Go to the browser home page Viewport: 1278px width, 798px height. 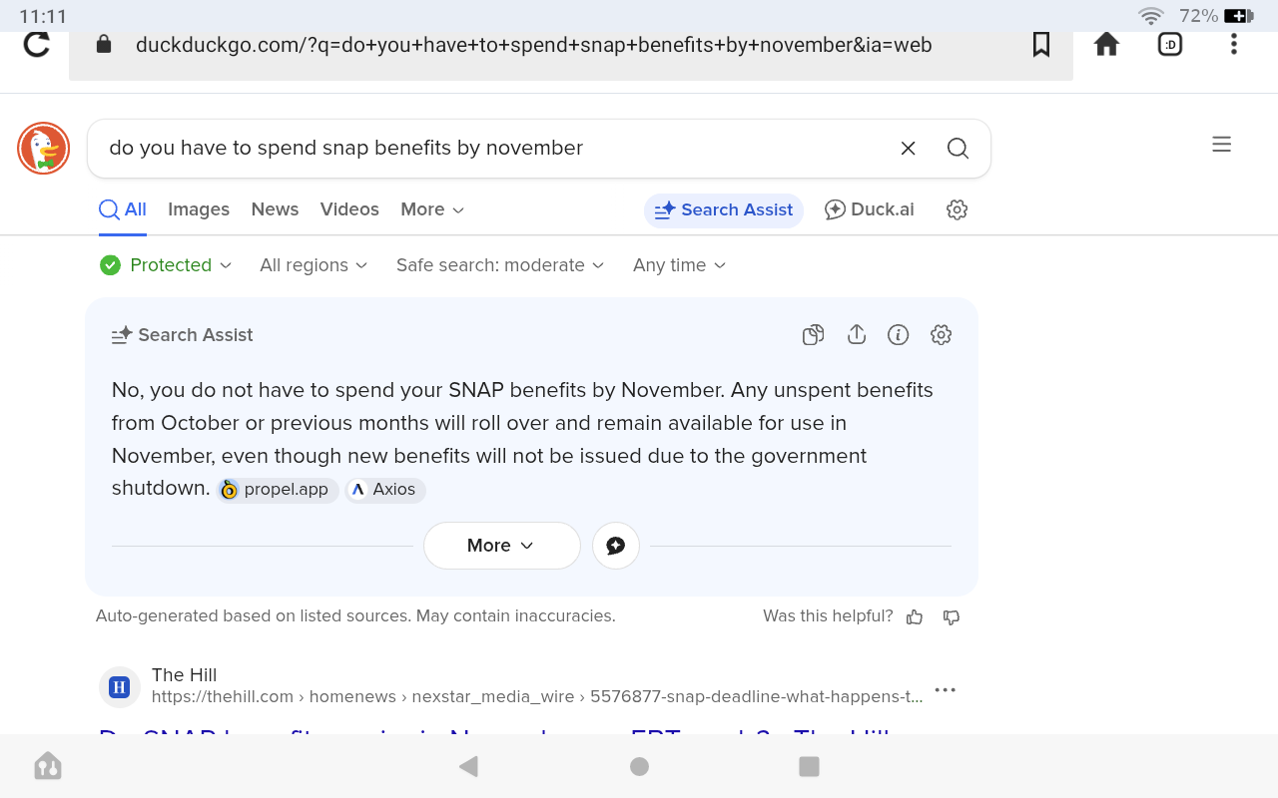coord(1106,45)
